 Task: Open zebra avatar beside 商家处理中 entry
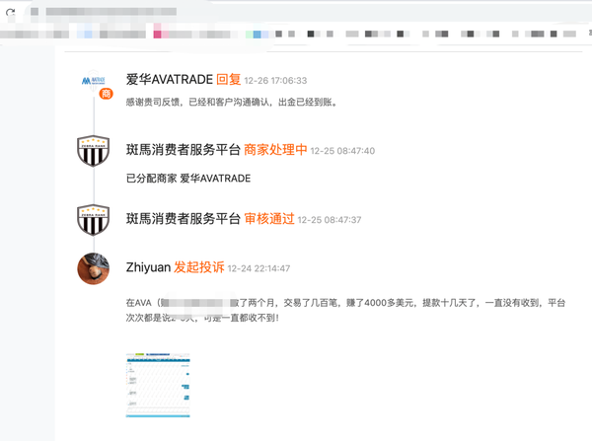point(94,151)
